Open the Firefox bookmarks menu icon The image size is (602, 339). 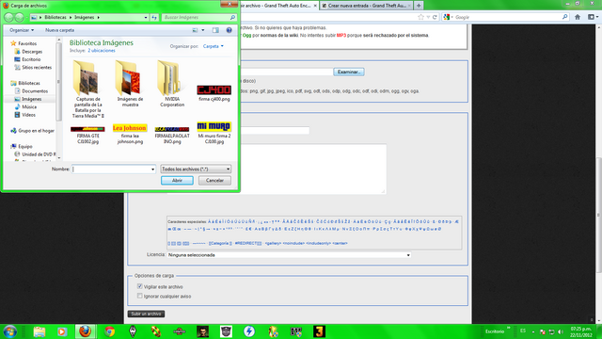(593, 17)
